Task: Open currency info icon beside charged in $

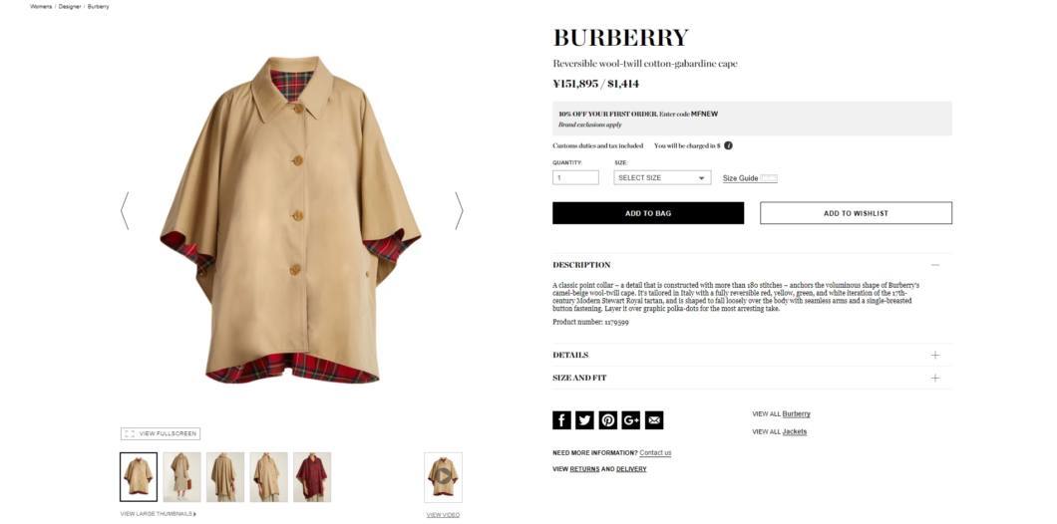Action: tap(728, 145)
